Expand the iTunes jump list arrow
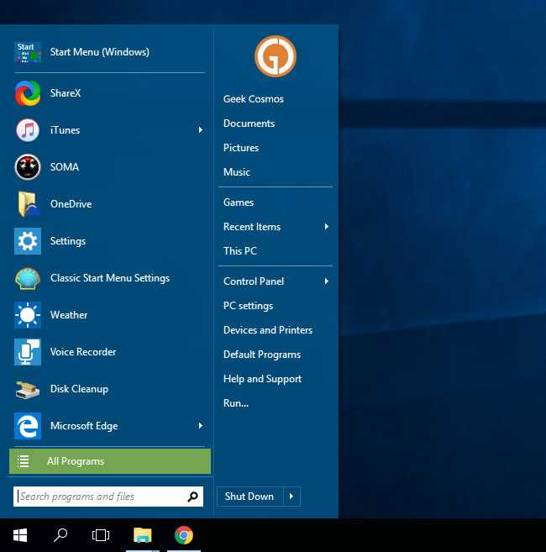 200,130
